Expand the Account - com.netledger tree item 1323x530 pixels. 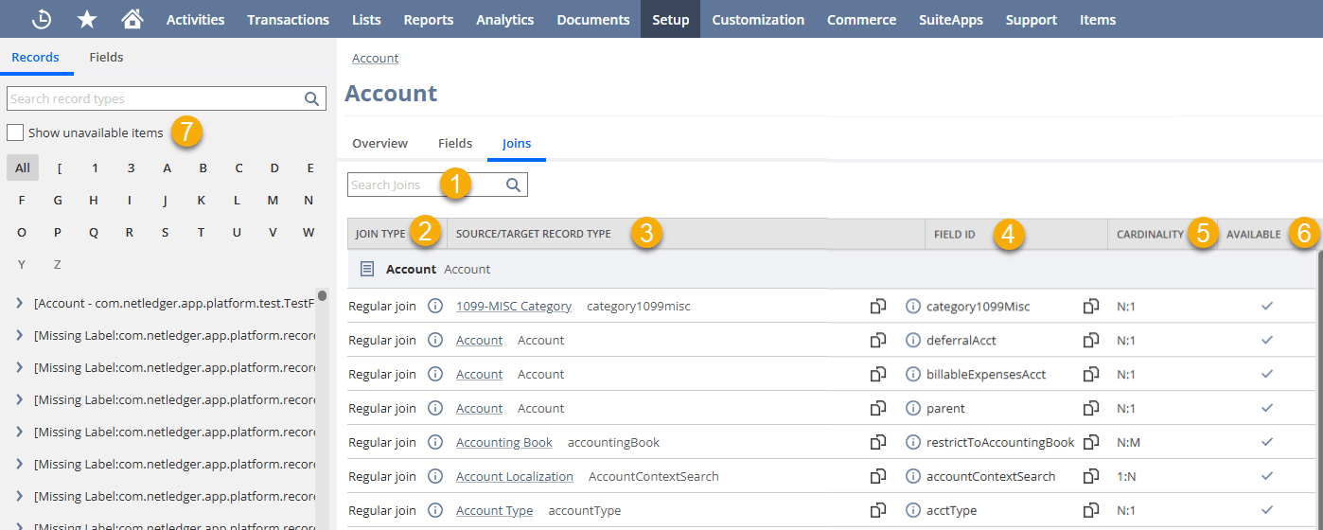pyautogui.click(x=19, y=303)
